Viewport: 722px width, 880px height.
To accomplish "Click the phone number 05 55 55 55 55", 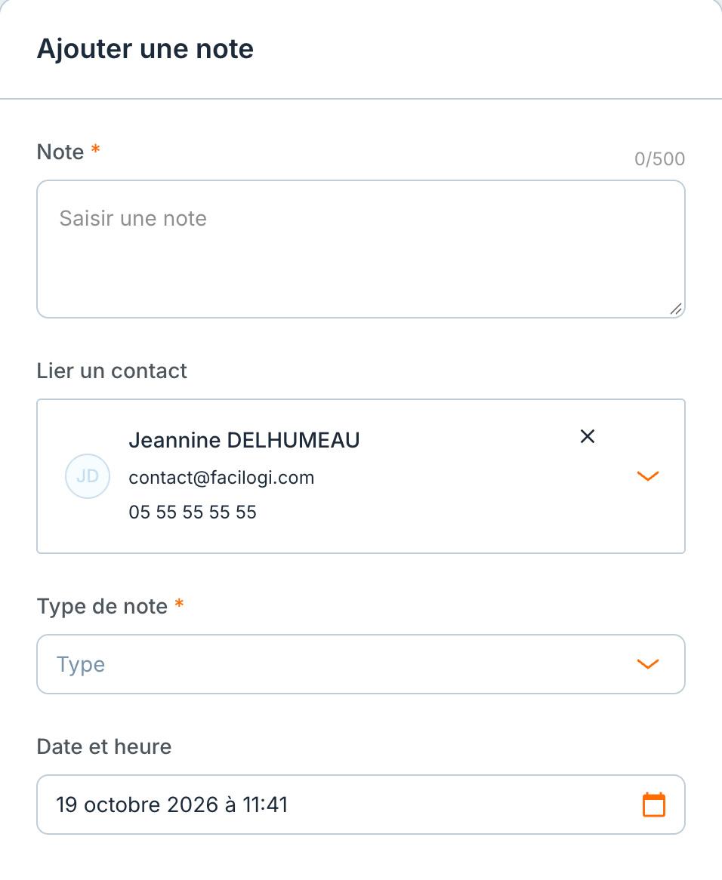I will [x=193, y=512].
